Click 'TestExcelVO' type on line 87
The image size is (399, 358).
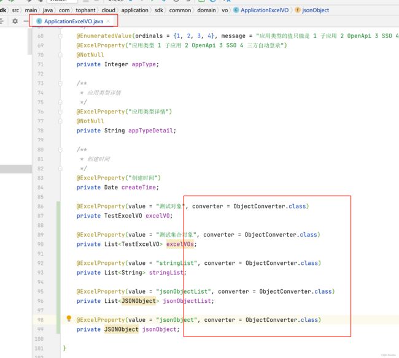[x=123, y=216]
